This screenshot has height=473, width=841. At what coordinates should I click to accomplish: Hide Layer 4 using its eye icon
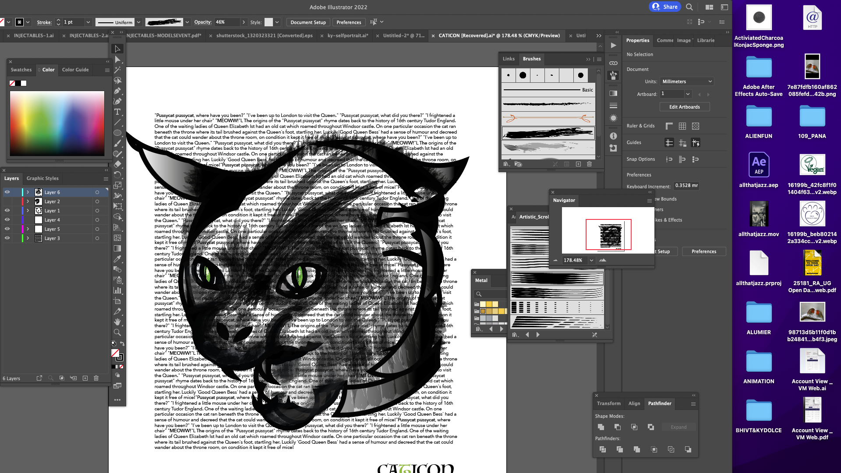[7, 220]
